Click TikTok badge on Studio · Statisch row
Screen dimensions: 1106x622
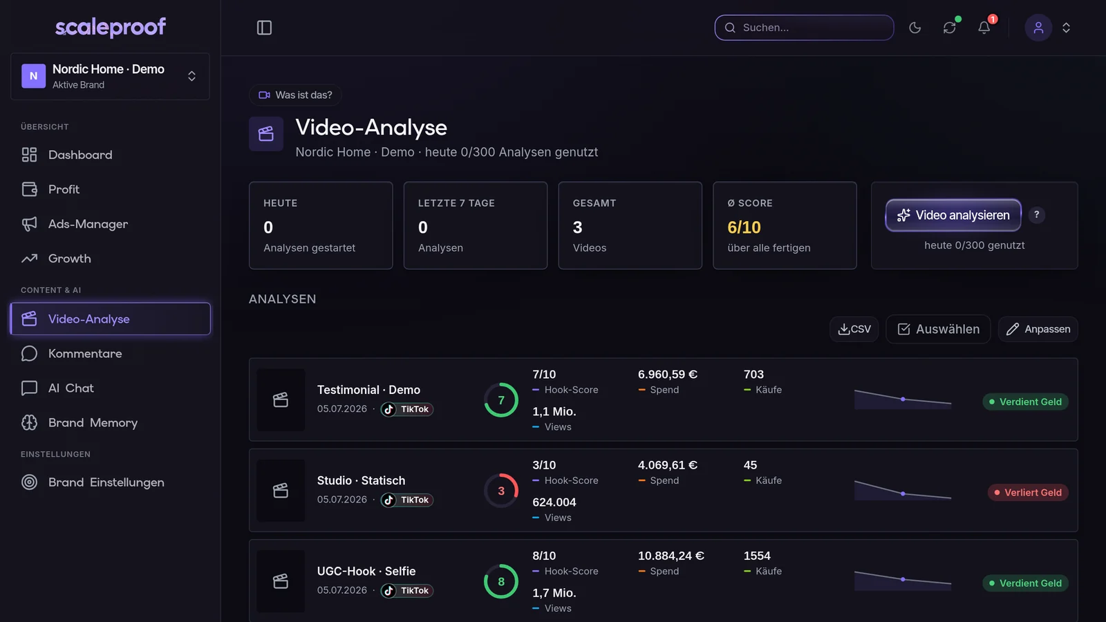click(407, 500)
